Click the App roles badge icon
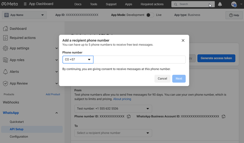 pos(5,60)
